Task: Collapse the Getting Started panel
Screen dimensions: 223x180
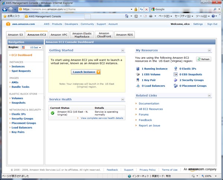Action: pos(123,50)
